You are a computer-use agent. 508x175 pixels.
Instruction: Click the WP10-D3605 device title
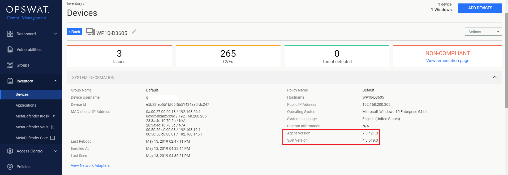click(112, 33)
